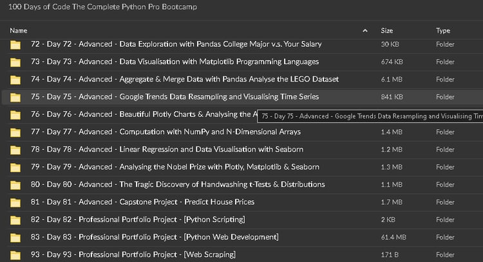The width and height of the screenshot is (483, 262).
Task: Click folder icon for Day 82 Python Scripting
Action: pyautogui.click(x=15, y=220)
